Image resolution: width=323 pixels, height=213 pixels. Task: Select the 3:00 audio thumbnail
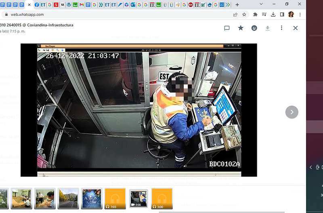click(162, 199)
